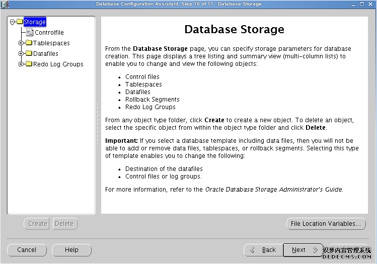
Task: Collapse the Storage tree root node
Action: pos(13,22)
